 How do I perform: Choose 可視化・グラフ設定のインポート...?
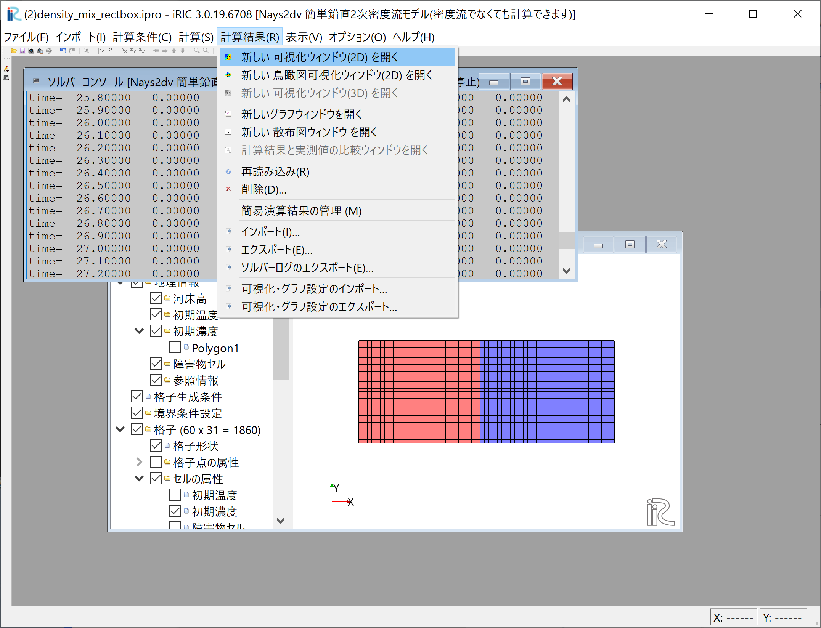point(337,289)
